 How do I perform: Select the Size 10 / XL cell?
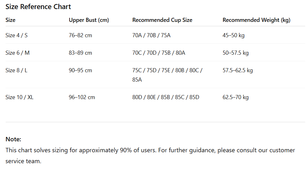click(x=19, y=97)
